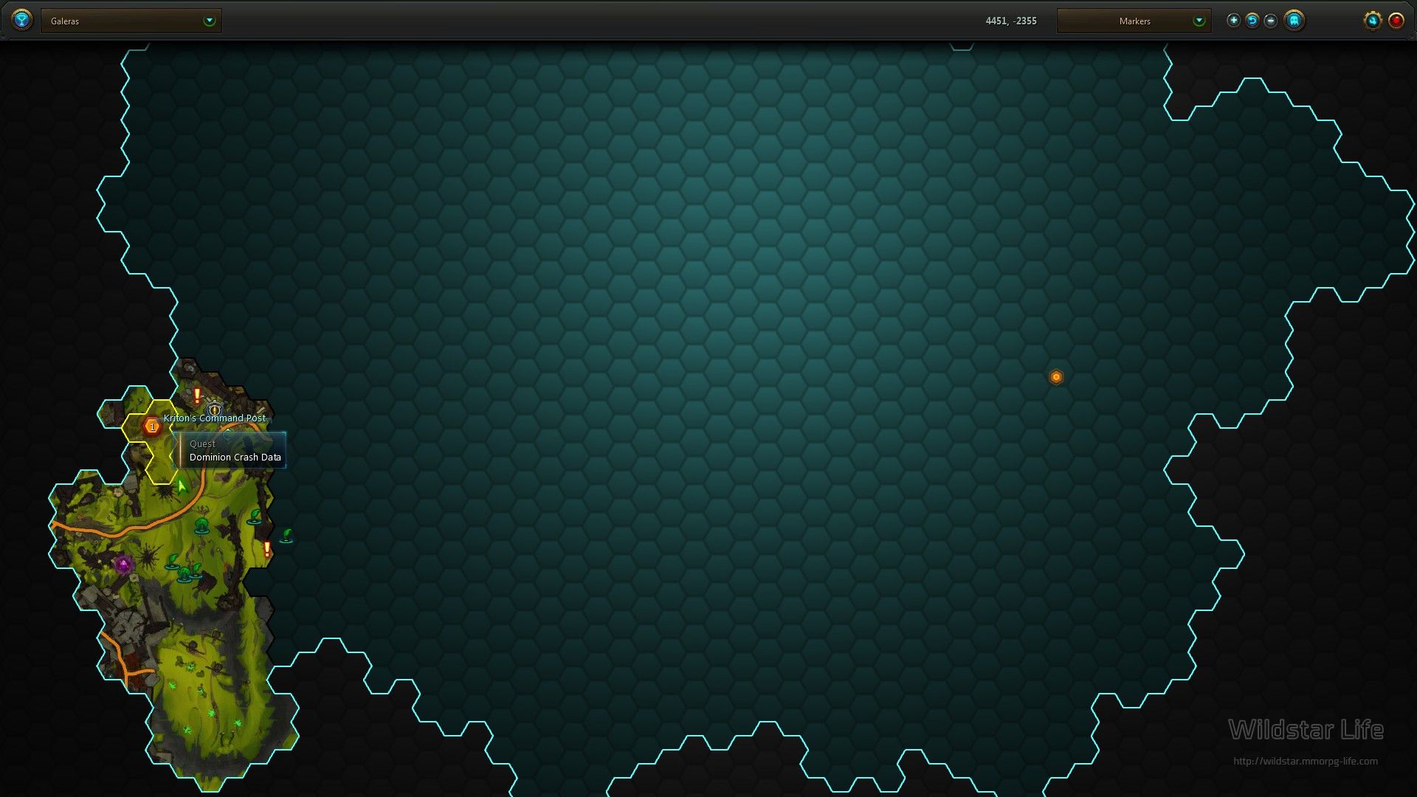Click the leaf node outside map's east edge
The width and height of the screenshot is (1417, 797).
point(287,536)
